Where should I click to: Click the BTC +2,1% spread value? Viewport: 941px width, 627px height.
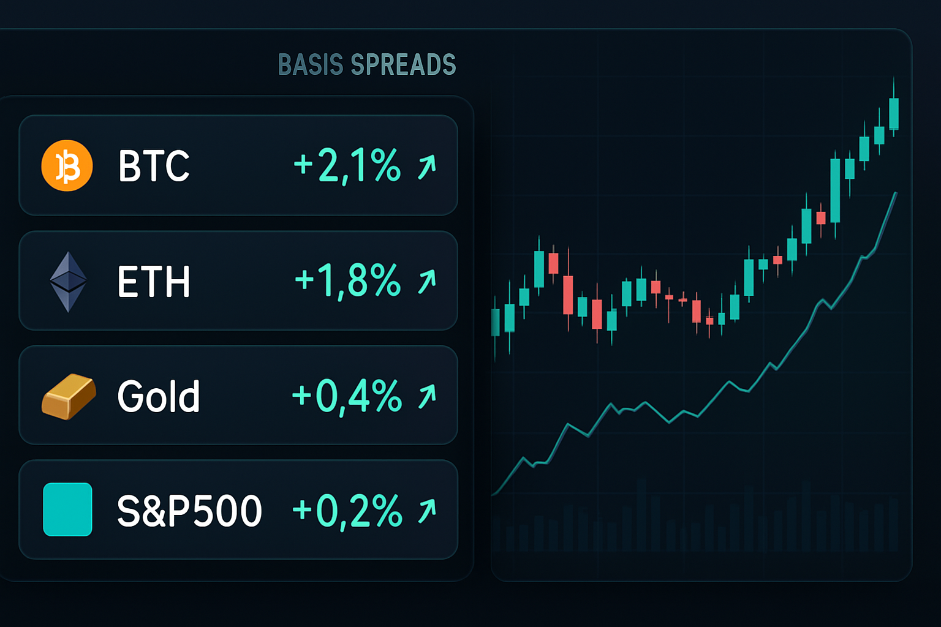347,166
